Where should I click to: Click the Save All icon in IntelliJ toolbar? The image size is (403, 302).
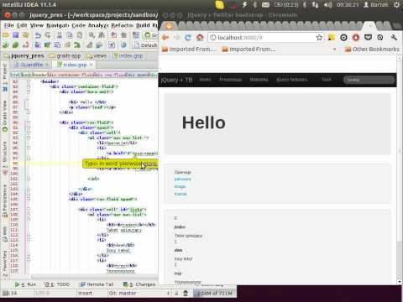16,35
